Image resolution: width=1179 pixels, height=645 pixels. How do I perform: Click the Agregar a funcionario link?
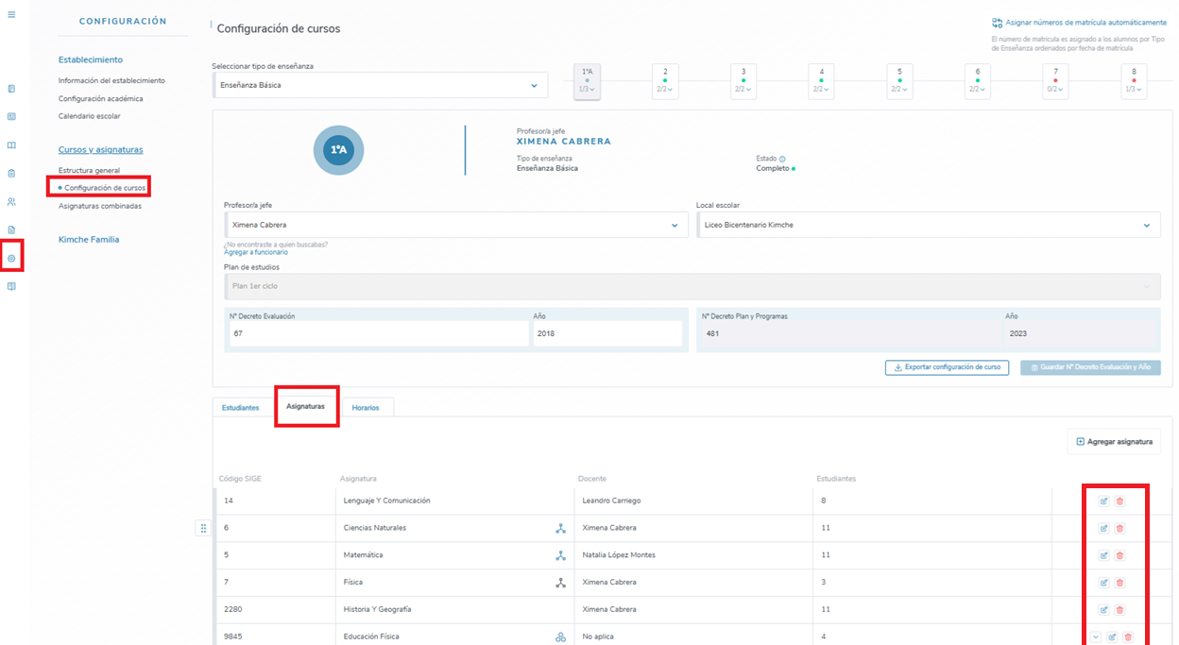[x=256, y=252]
